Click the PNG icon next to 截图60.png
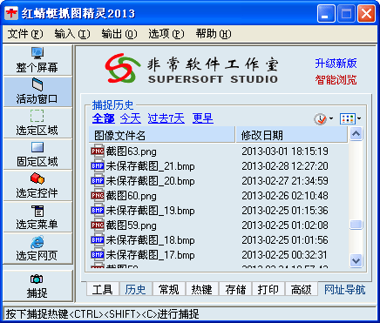Screen dimensions: 380x323 pyautogui.click(x=98, y=196)
